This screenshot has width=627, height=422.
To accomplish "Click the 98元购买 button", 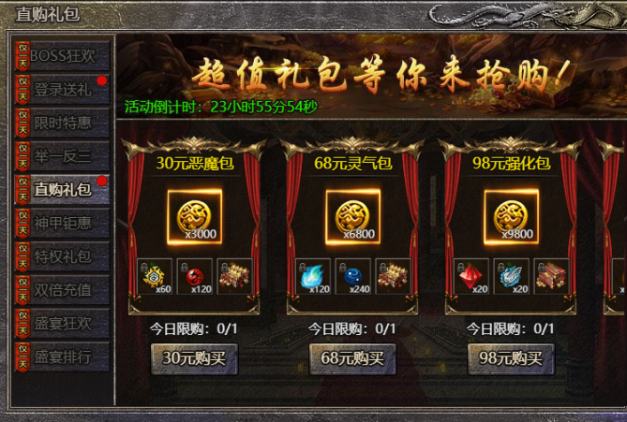I will point(511,358).
